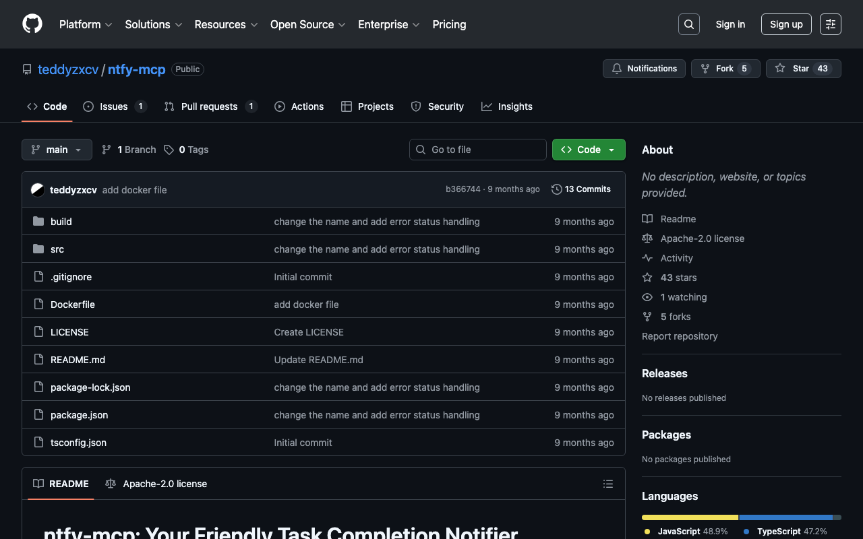Toggle repository Notifications button

(x=644, y=69)
